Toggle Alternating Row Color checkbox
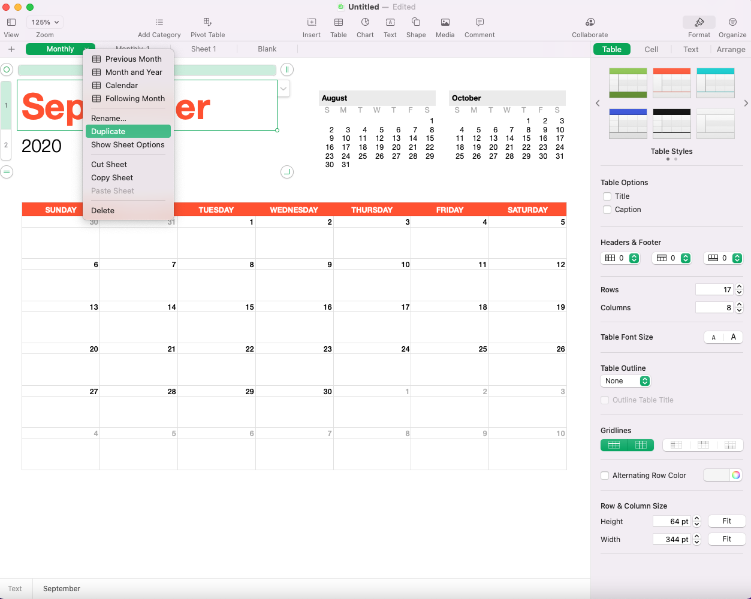The height and width of the screenshot is (599, 751). (x=605, y=476)
